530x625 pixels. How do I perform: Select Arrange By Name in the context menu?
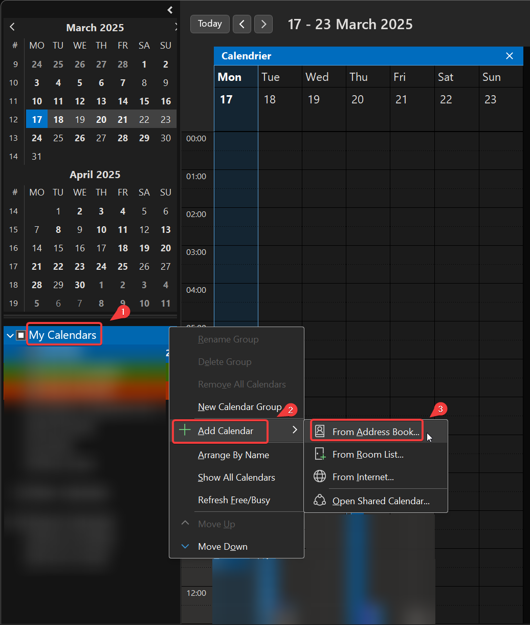[x=233, y=455]
